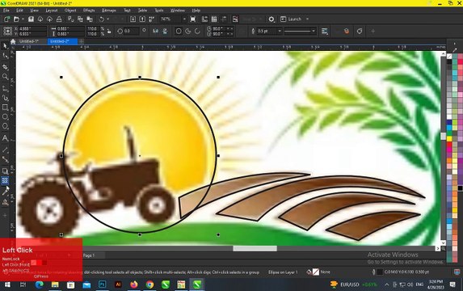Image resolution: width=463 pixels, height=291 pixels.
Task: Open Photoshop from the taskbar
Action: [x=102, y=285]
